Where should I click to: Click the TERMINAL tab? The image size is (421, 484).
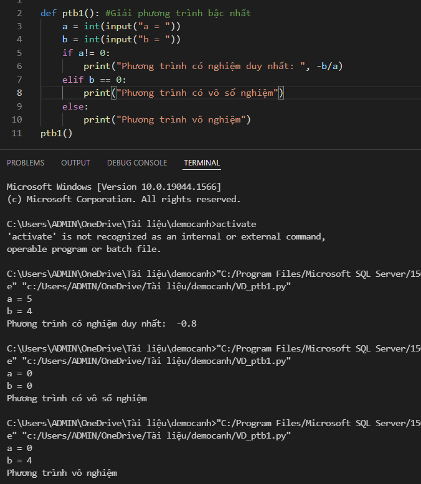click(202, 162)
